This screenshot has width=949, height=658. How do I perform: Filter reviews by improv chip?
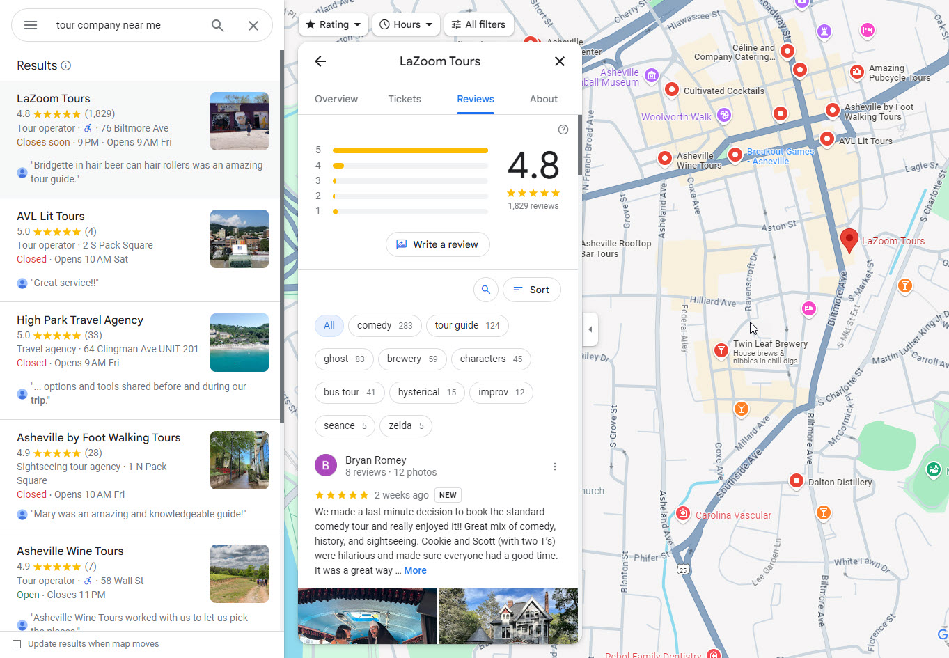click(501, 393)
